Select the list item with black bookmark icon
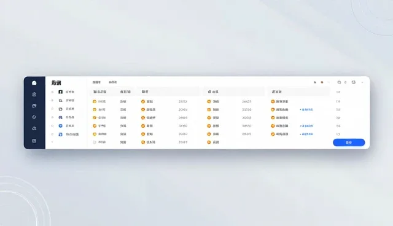 coord(66,92)
